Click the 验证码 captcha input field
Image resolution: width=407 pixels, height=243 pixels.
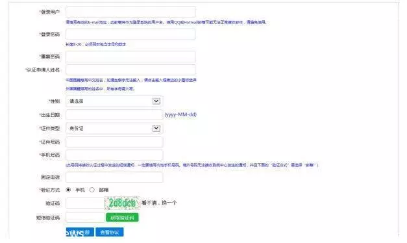85,203
